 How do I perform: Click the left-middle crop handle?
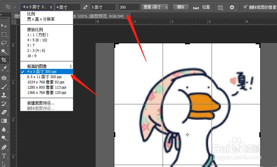pos(115,135)
